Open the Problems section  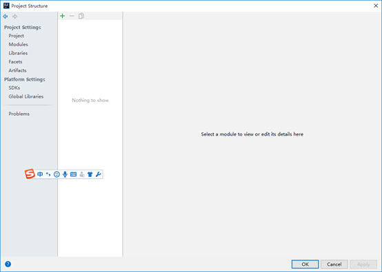pyautogui.click(x=19, y=114)
